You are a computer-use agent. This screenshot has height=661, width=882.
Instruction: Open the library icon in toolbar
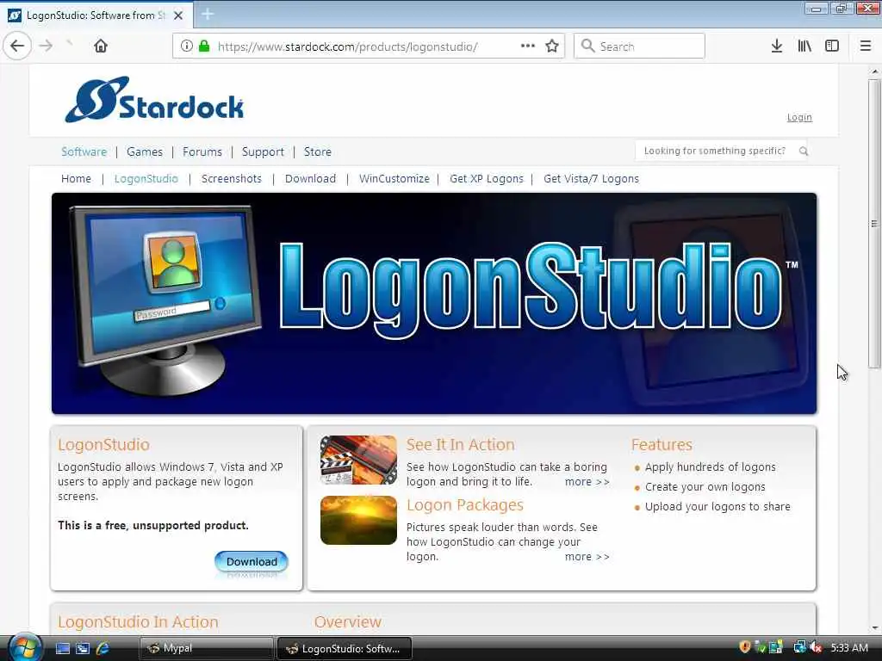click(804, 46)
